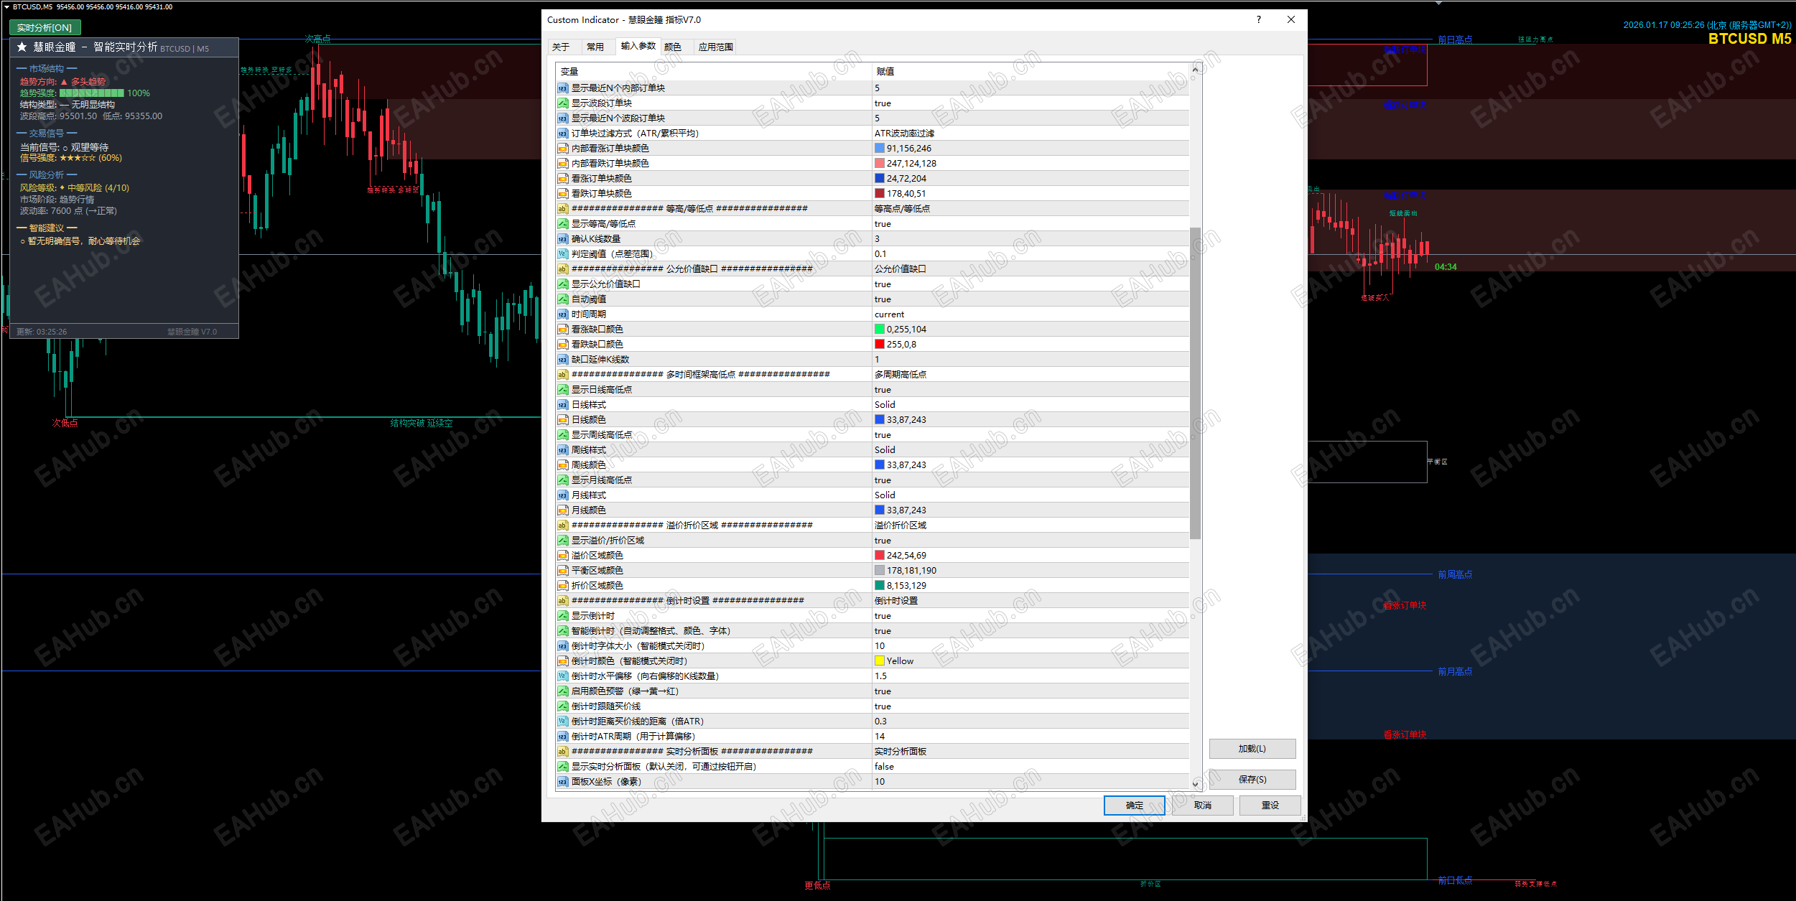Image resolution: width=1796 pixels, height=901 pixels.
Task: Click the 加载(L) button
Action: click(1252, 749)
